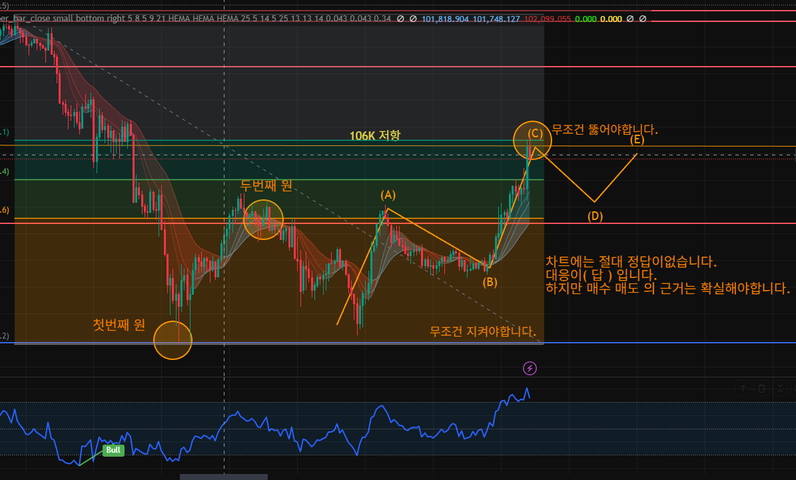
Task: Click the 무조건 지켜야합니다 text annotation
Action: 483,331
